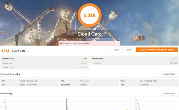Show details for System information

(x=169, y=74)
